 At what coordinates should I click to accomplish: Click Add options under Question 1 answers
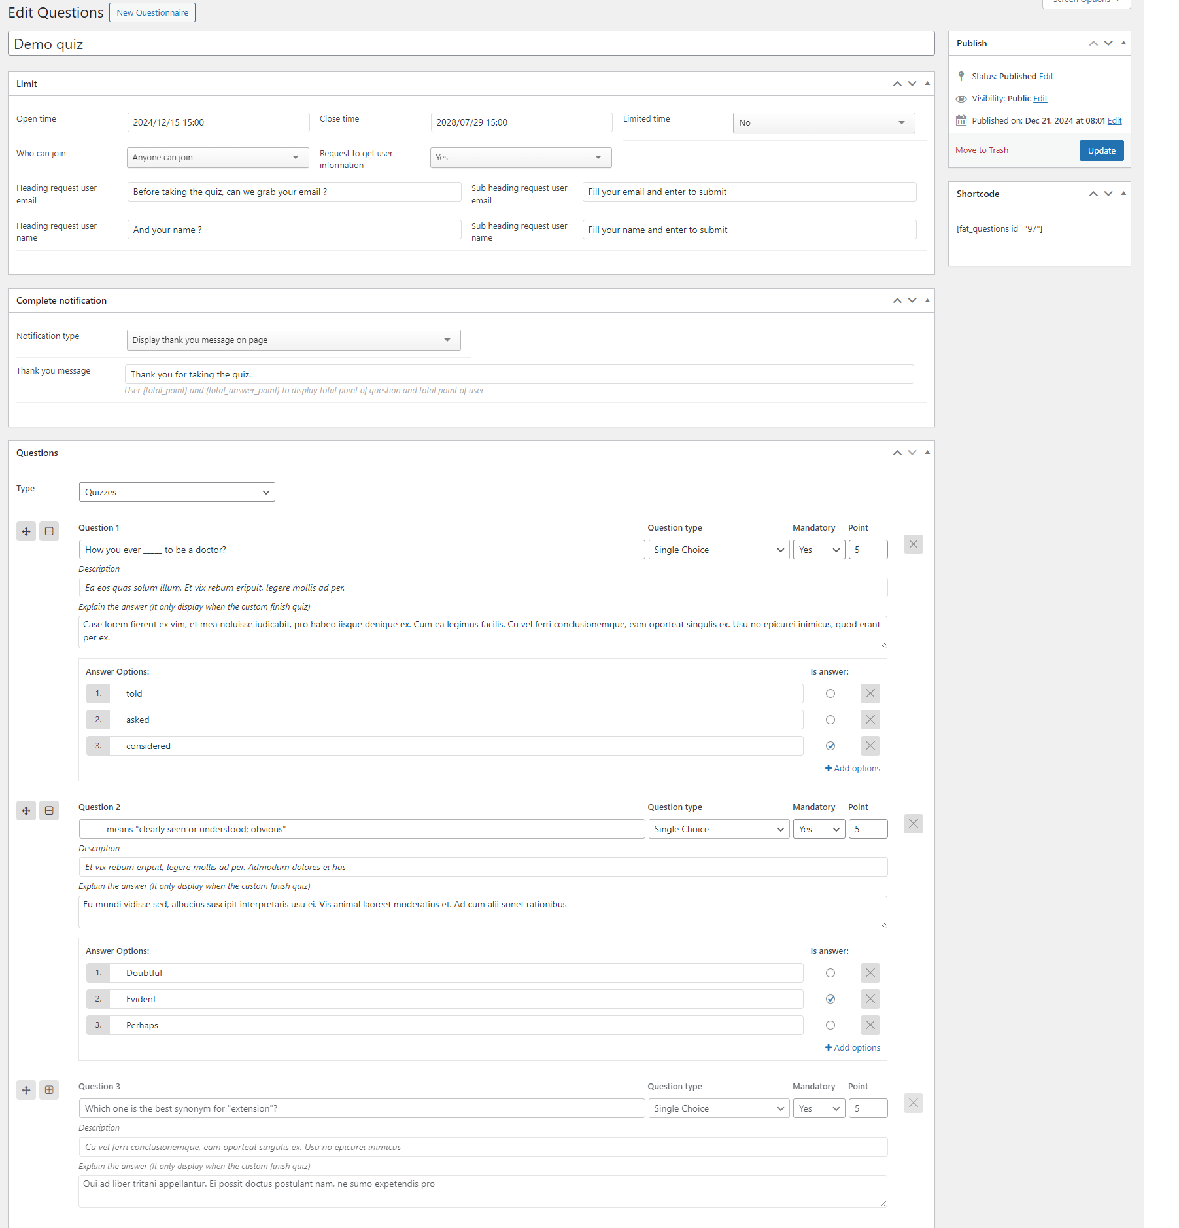(x=852, y=768)
